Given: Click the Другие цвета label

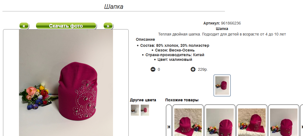Looking at the screenshot, I should 143,100.
